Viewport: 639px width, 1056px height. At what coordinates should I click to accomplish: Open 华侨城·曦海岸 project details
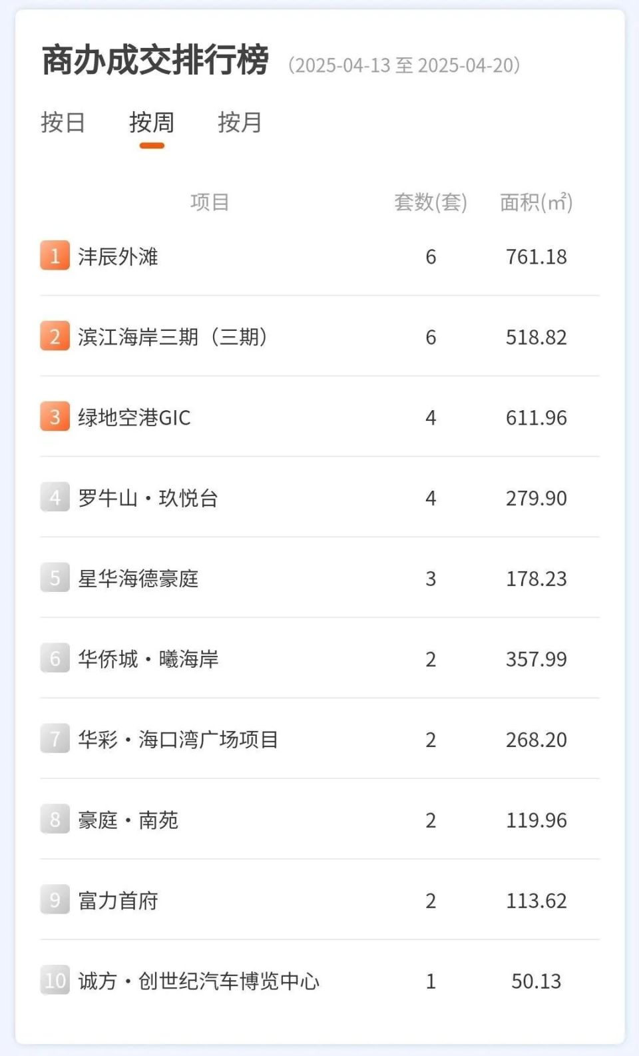tap(148, 660)
